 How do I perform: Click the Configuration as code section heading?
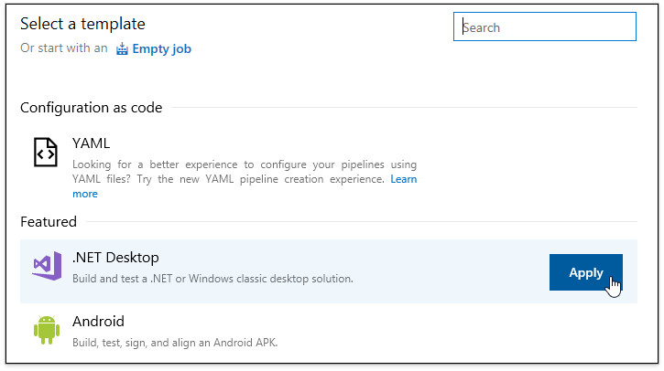click(91, 108)
